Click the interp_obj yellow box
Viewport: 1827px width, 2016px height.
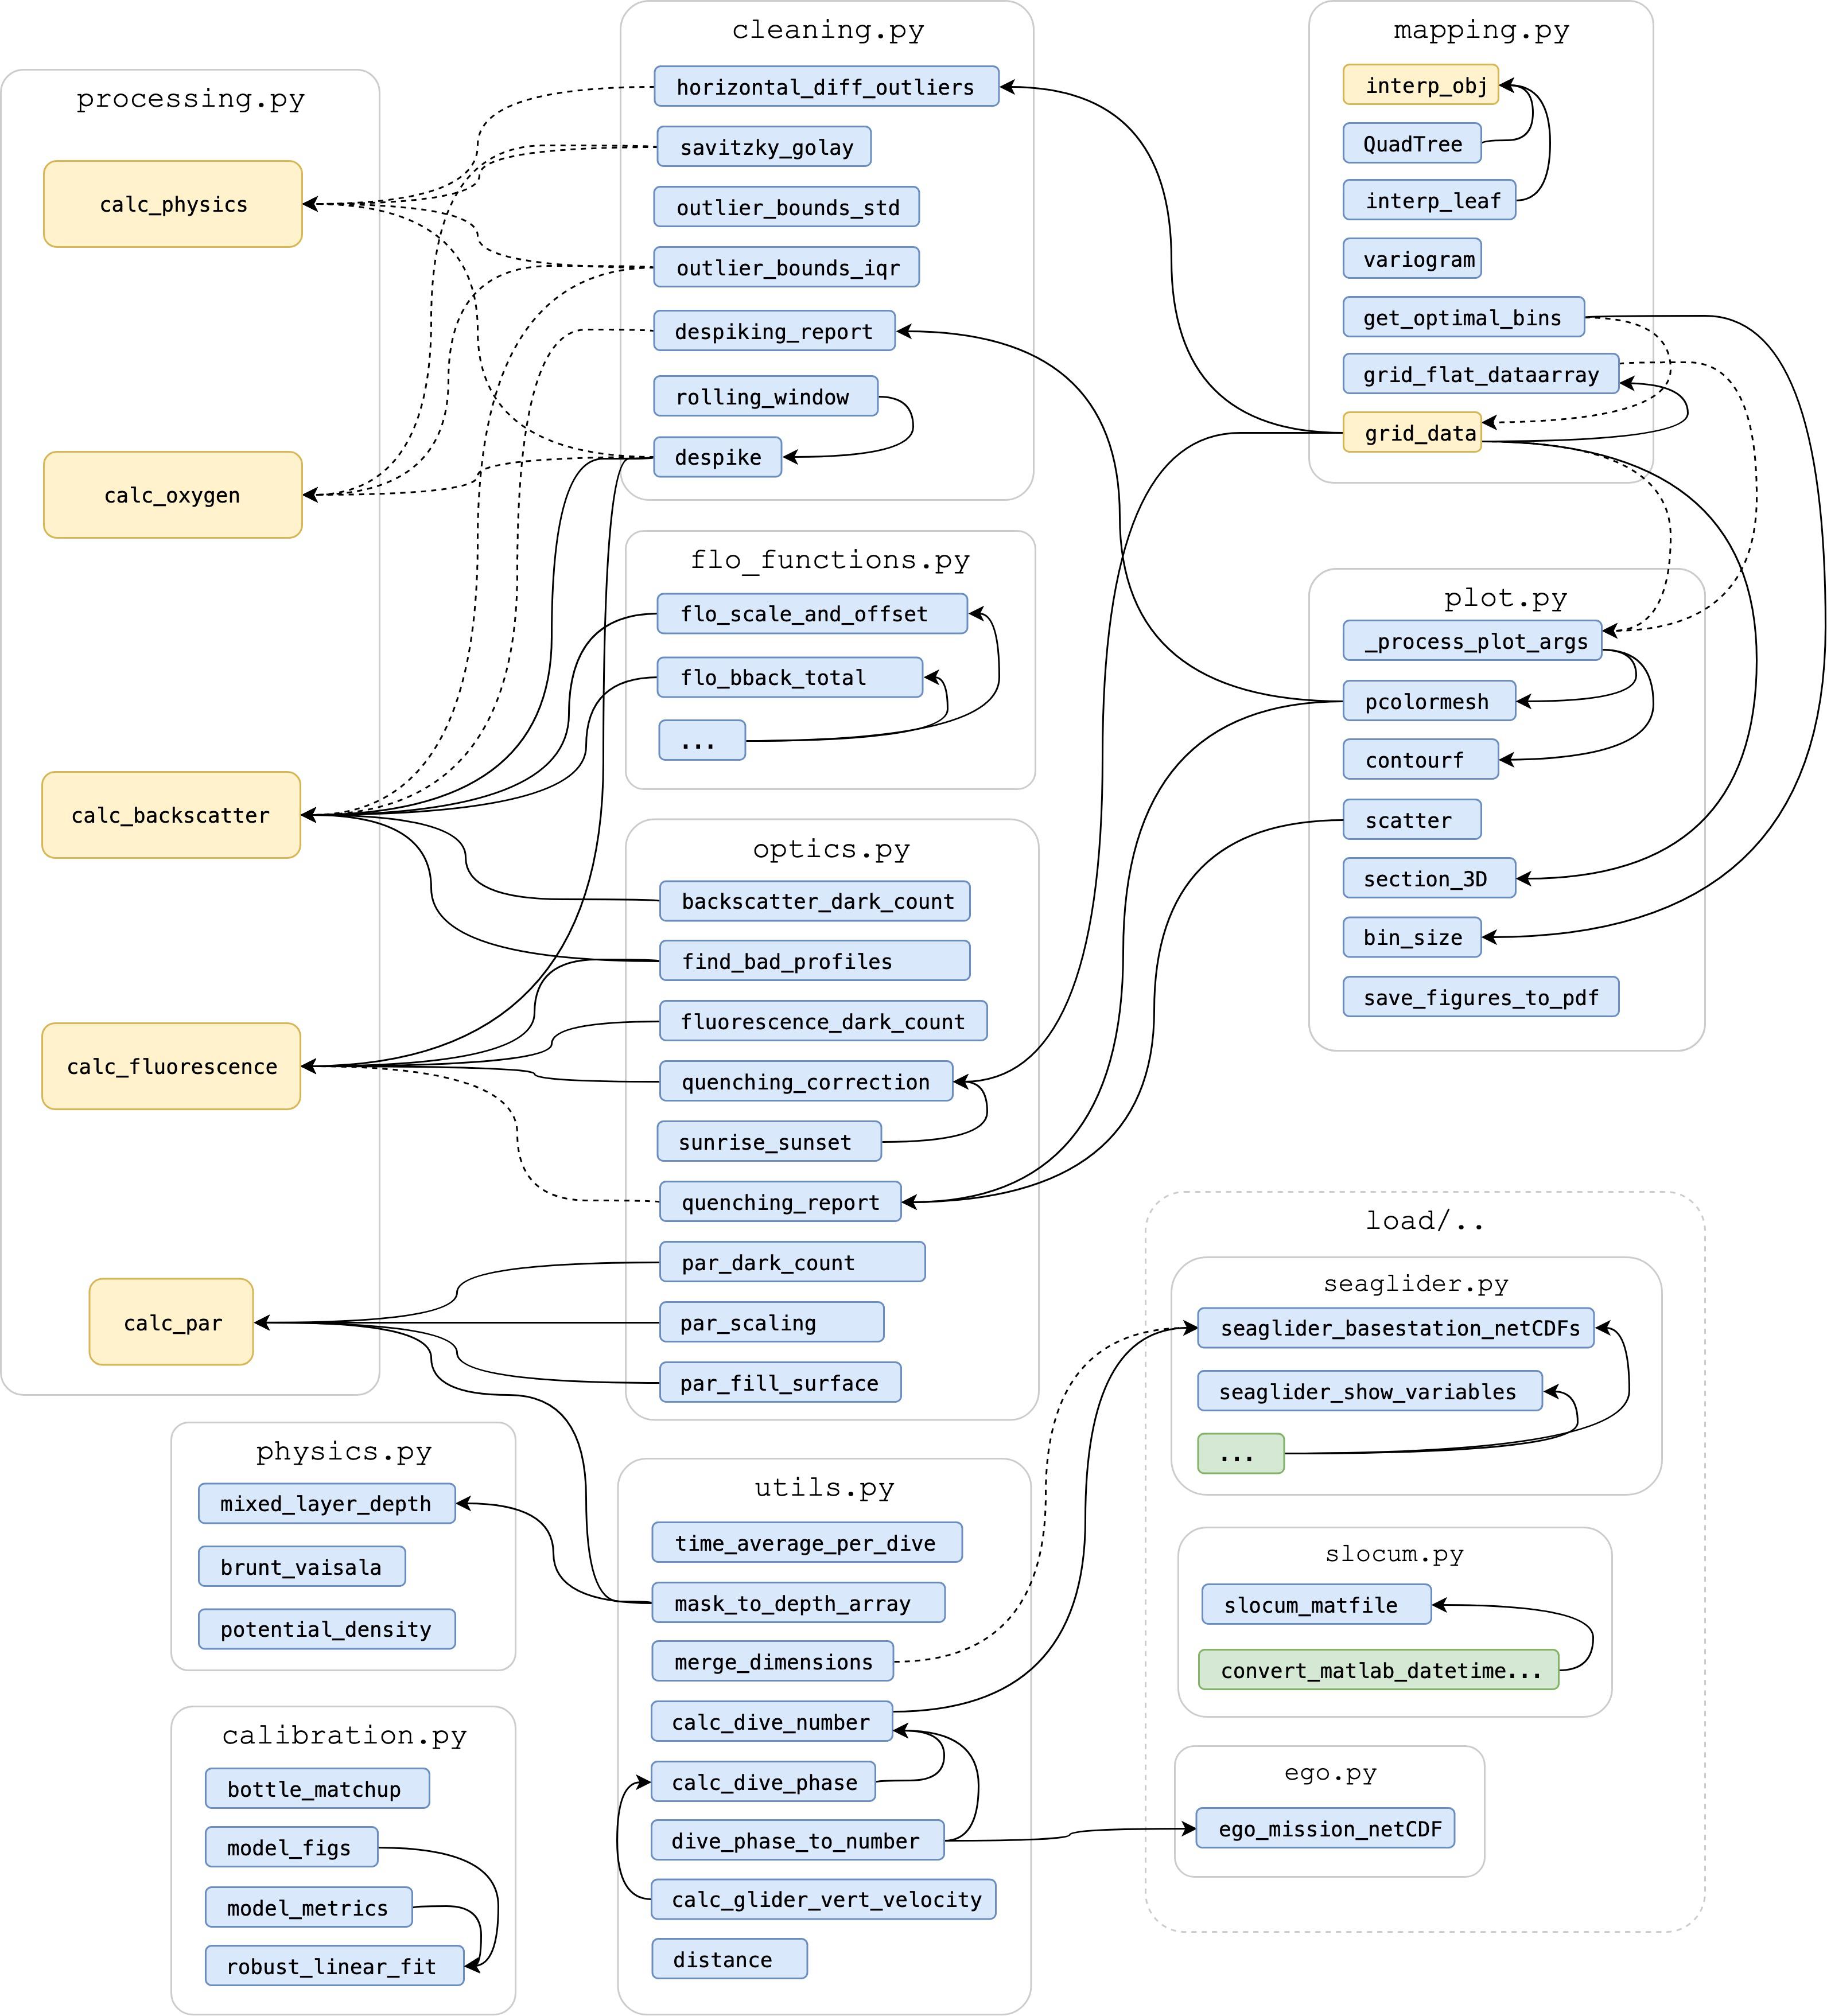(1421, 85)
